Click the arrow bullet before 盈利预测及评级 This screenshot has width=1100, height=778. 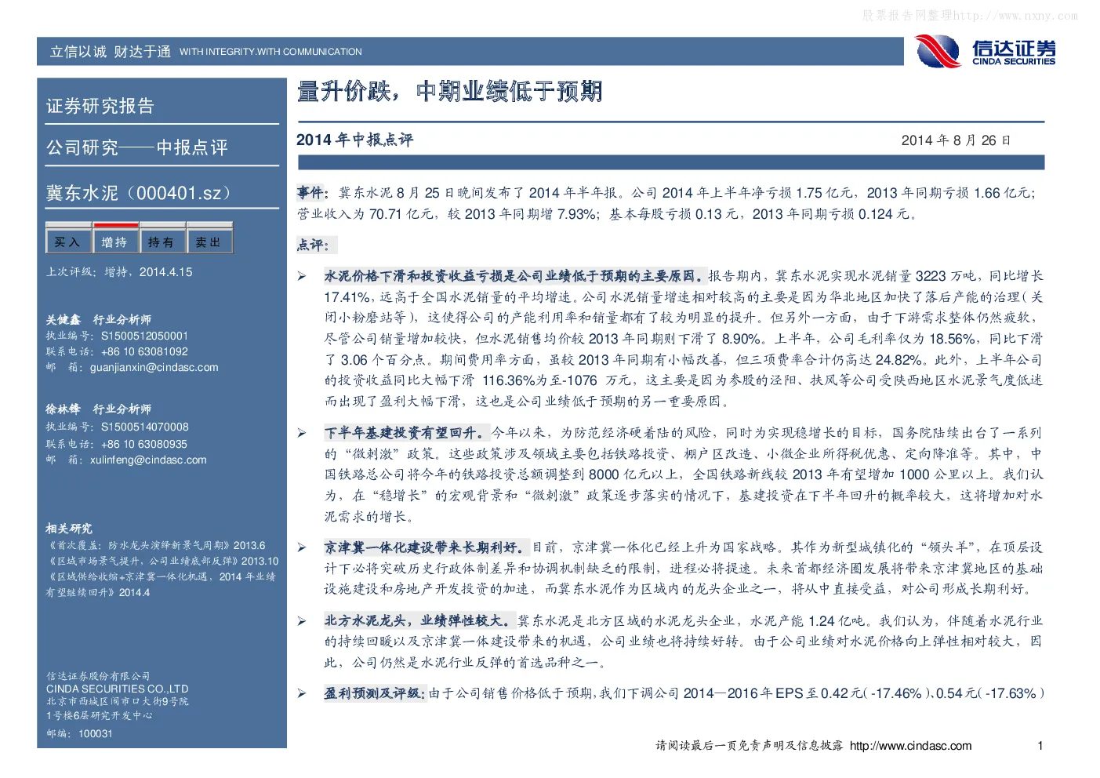[302, 693]
